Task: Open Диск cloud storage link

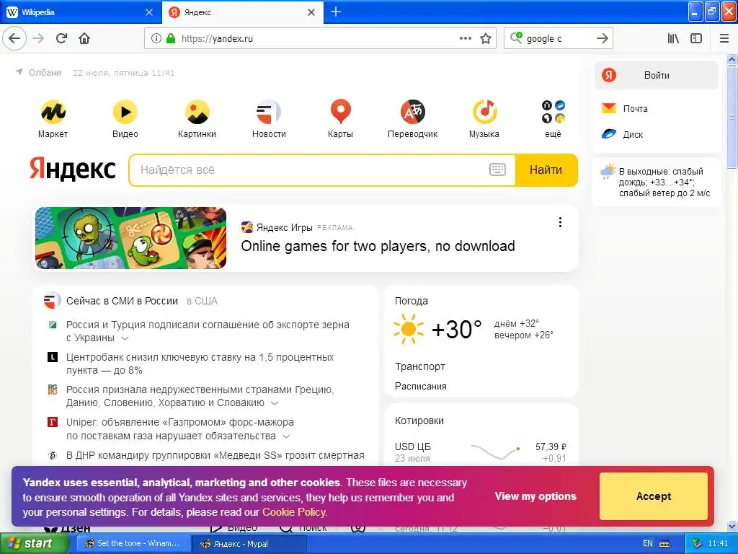Action: point(622,134)
